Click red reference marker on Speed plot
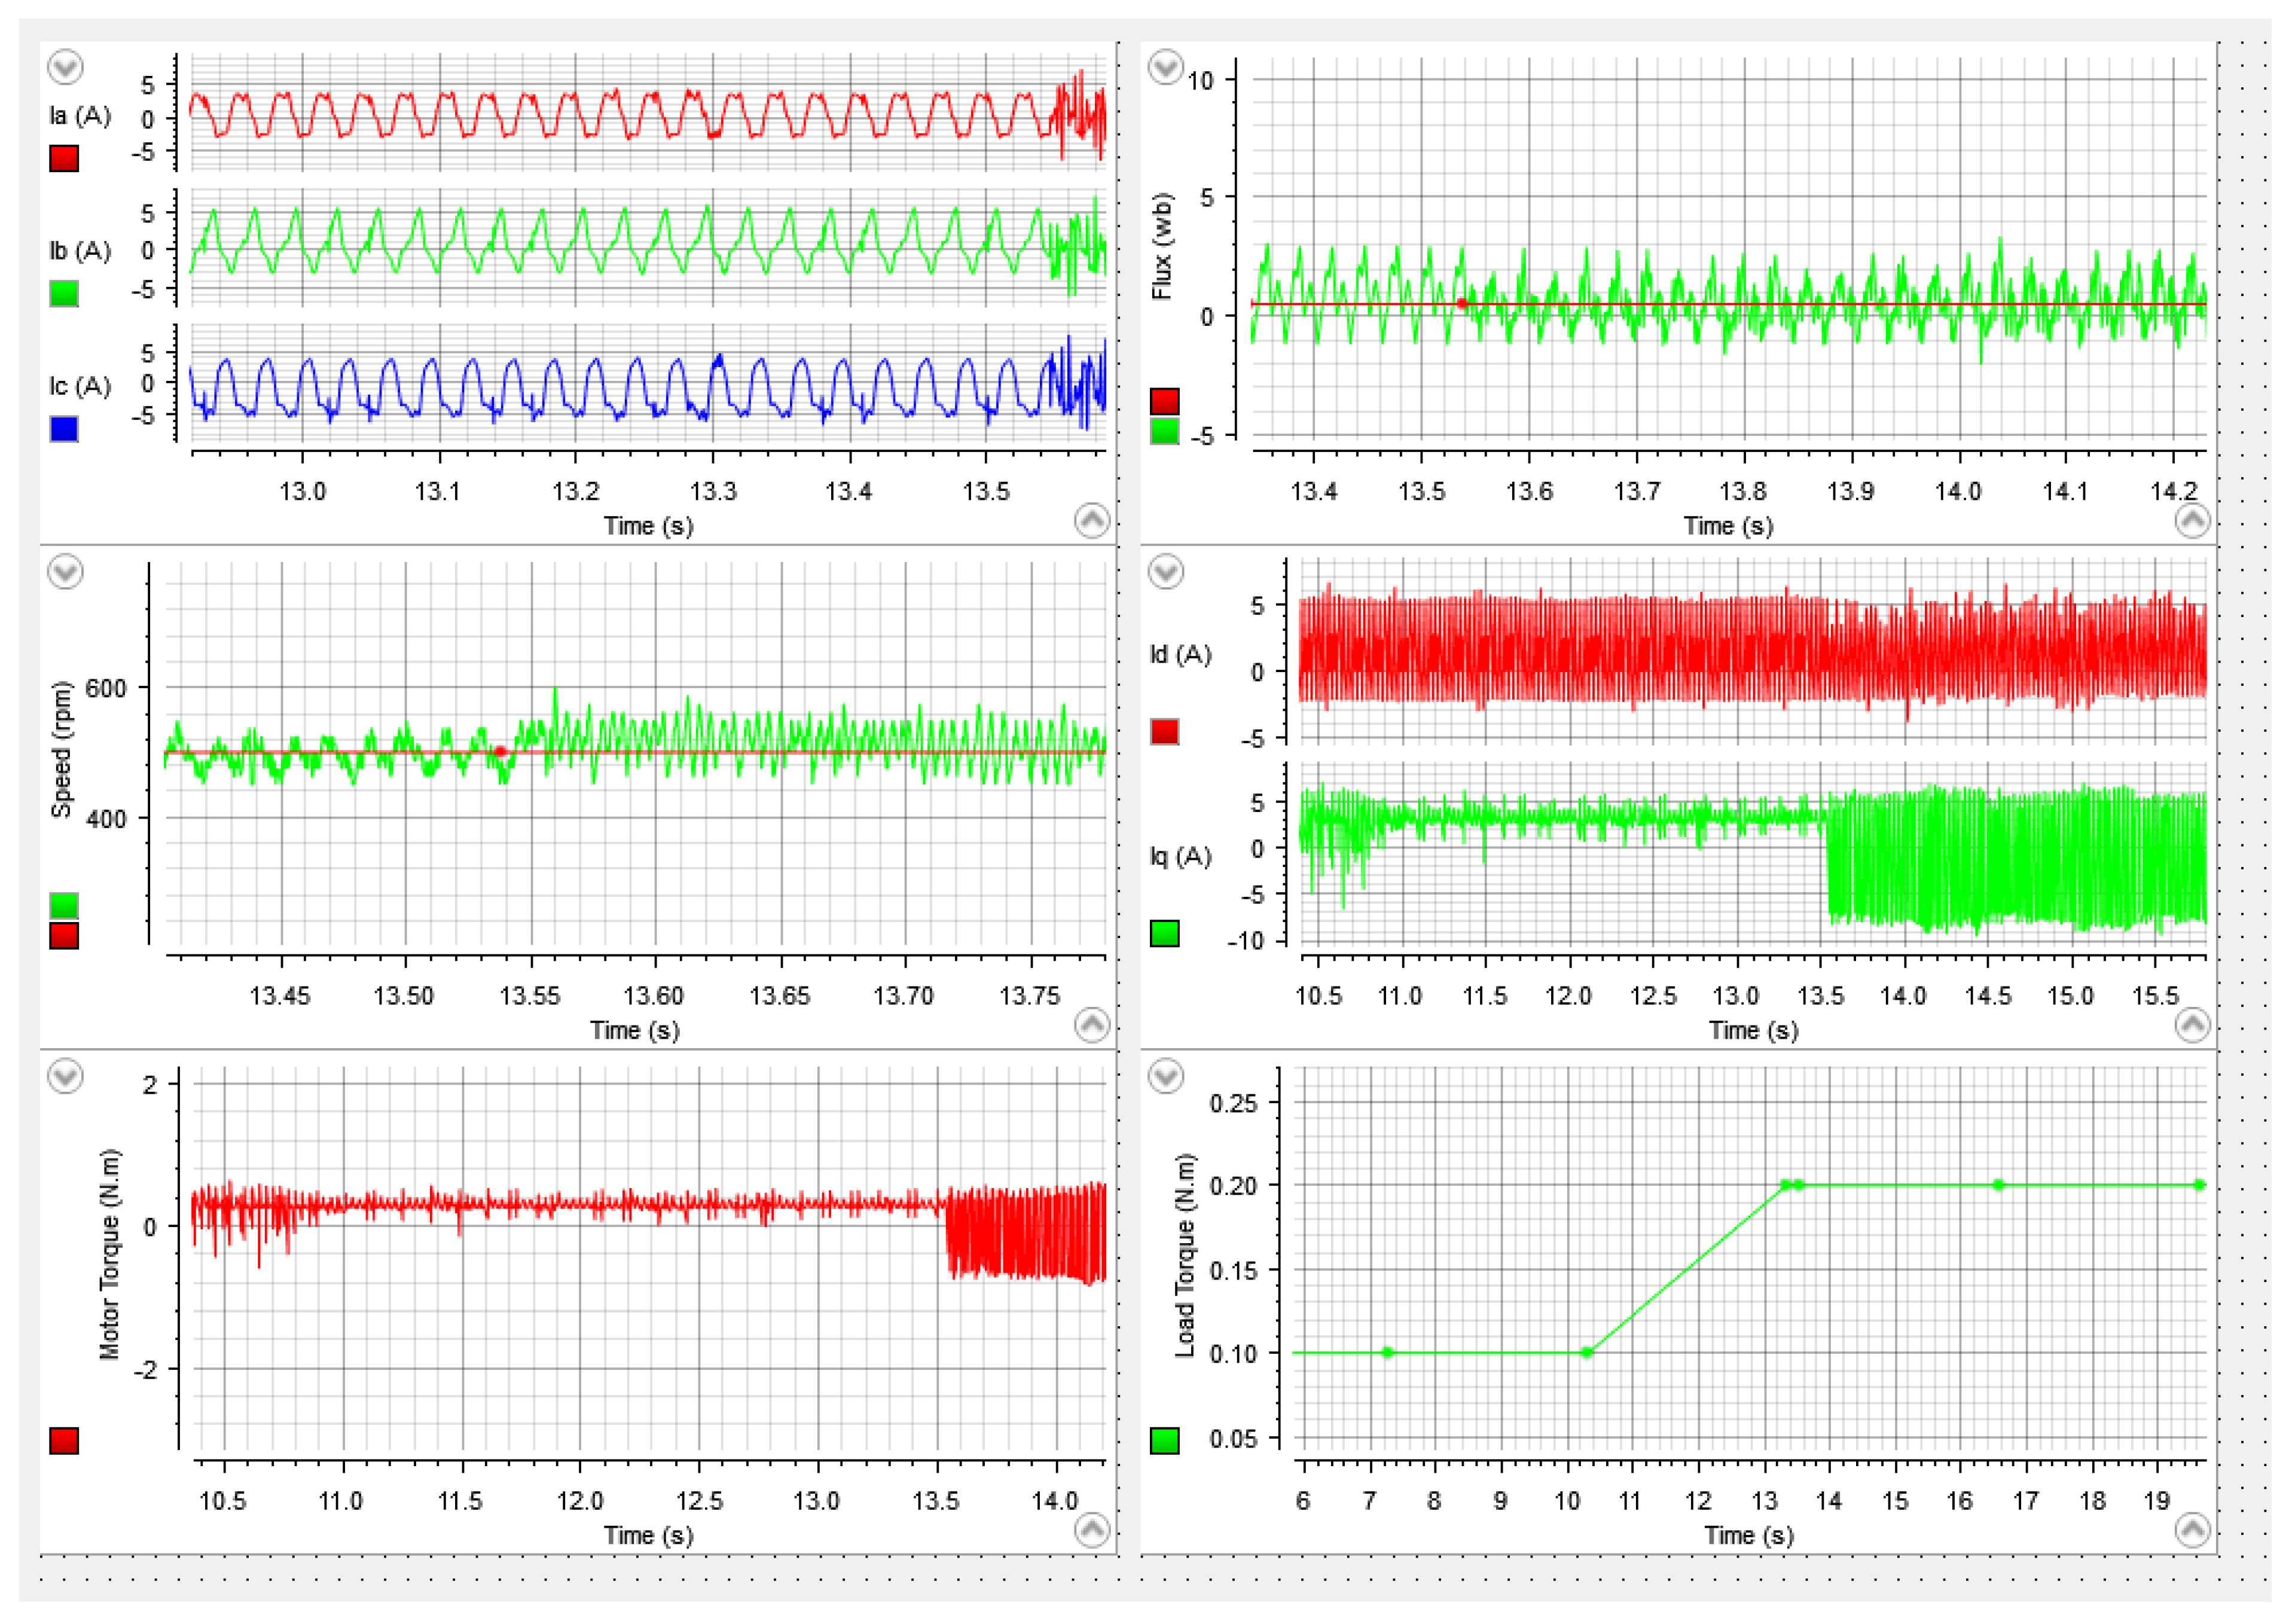This screenshot has width=2286, height=1624. (500, 751)
